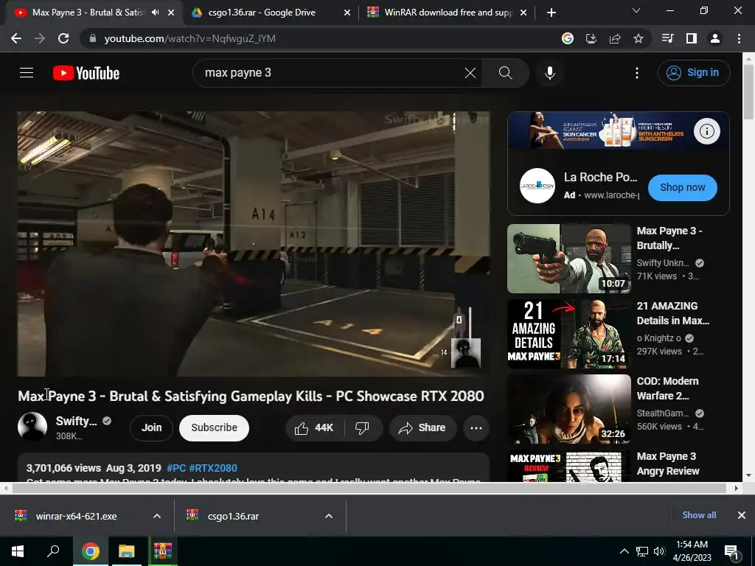Image resolution: width=755 pixels, height=566 pixels.
Task: Click Sign in button
Action: 694,73
